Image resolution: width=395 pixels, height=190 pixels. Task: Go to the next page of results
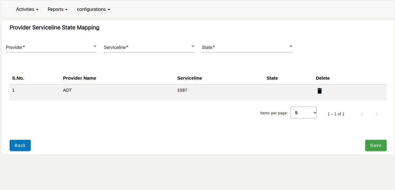[377, 114]
